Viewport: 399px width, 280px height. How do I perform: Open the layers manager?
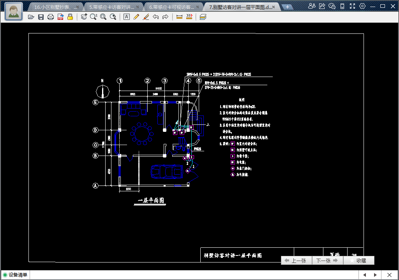point(203,17)
